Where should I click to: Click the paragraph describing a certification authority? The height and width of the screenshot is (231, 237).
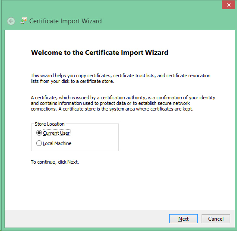pyautogui.click(x=123, y=103)
